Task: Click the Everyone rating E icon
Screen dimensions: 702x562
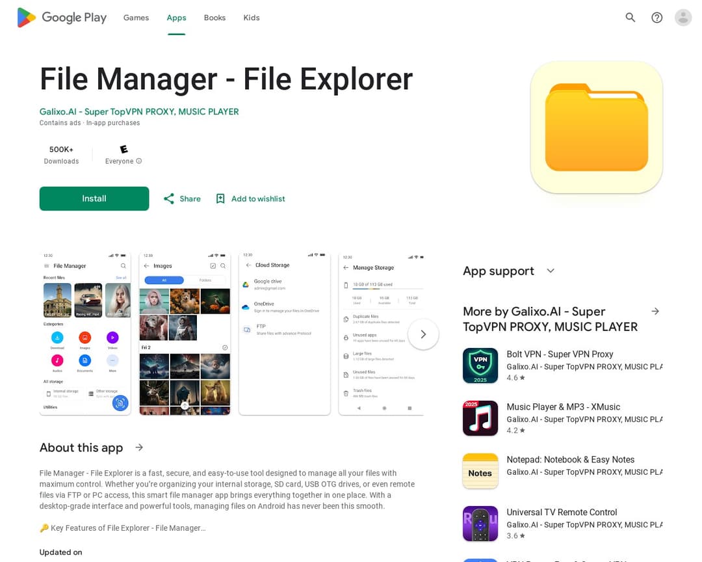Action: (123, 149)
